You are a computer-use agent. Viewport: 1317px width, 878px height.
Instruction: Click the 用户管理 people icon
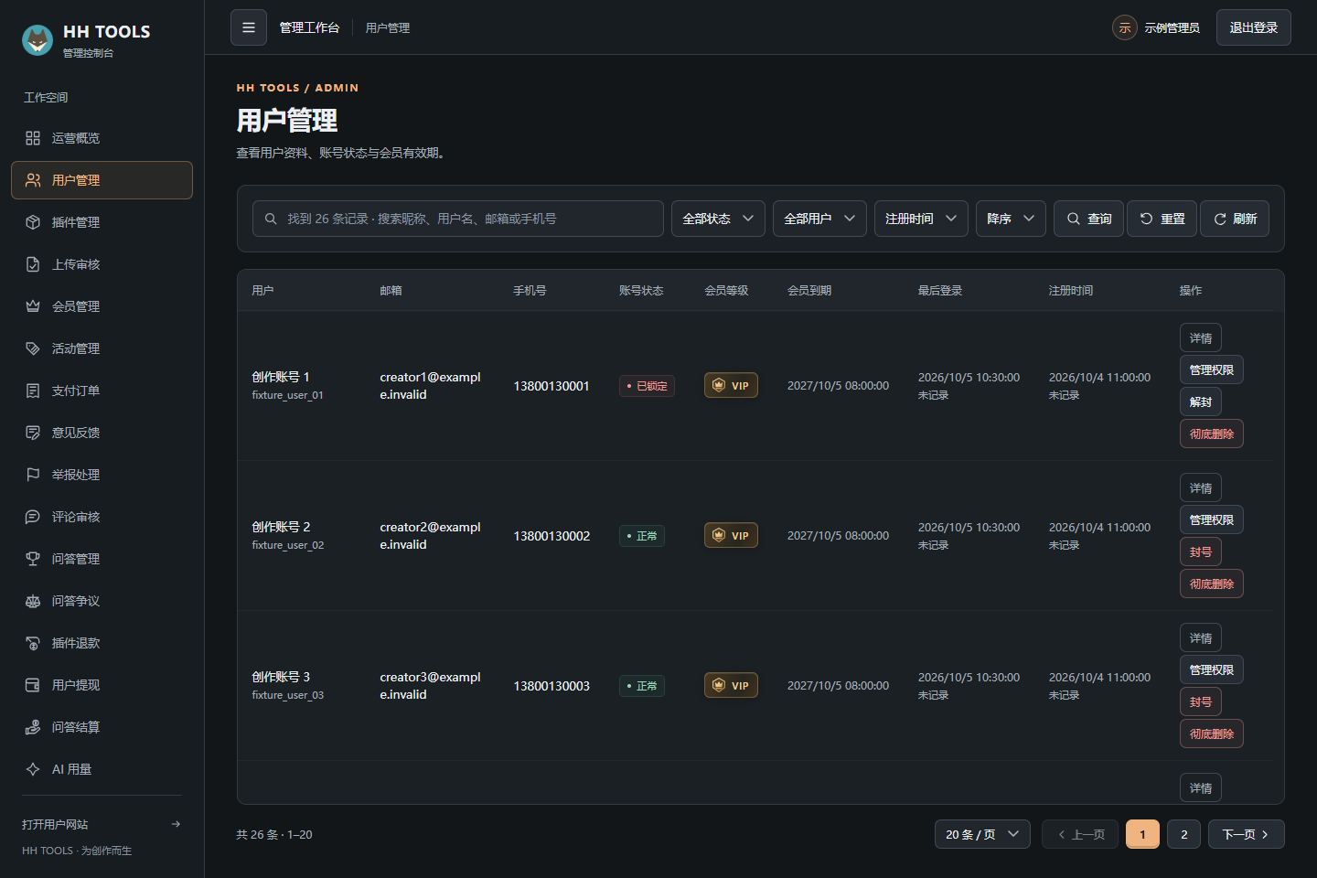tap(33, 180)
